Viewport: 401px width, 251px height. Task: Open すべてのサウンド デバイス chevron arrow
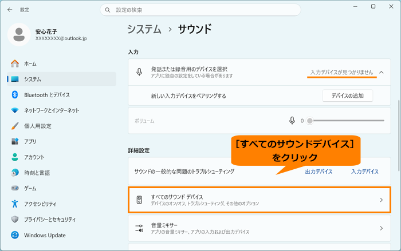point(382,200)
